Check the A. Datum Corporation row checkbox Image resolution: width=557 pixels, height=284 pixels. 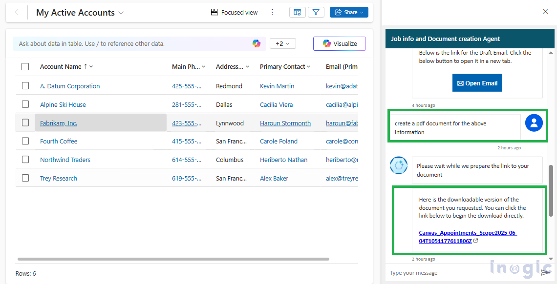click(25, 86)
